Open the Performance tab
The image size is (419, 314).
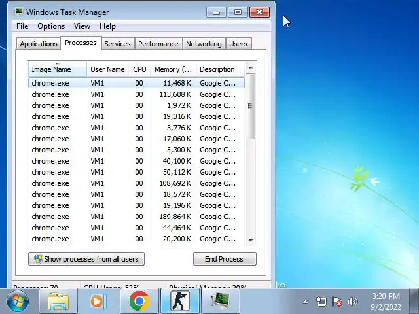(158, 44)
